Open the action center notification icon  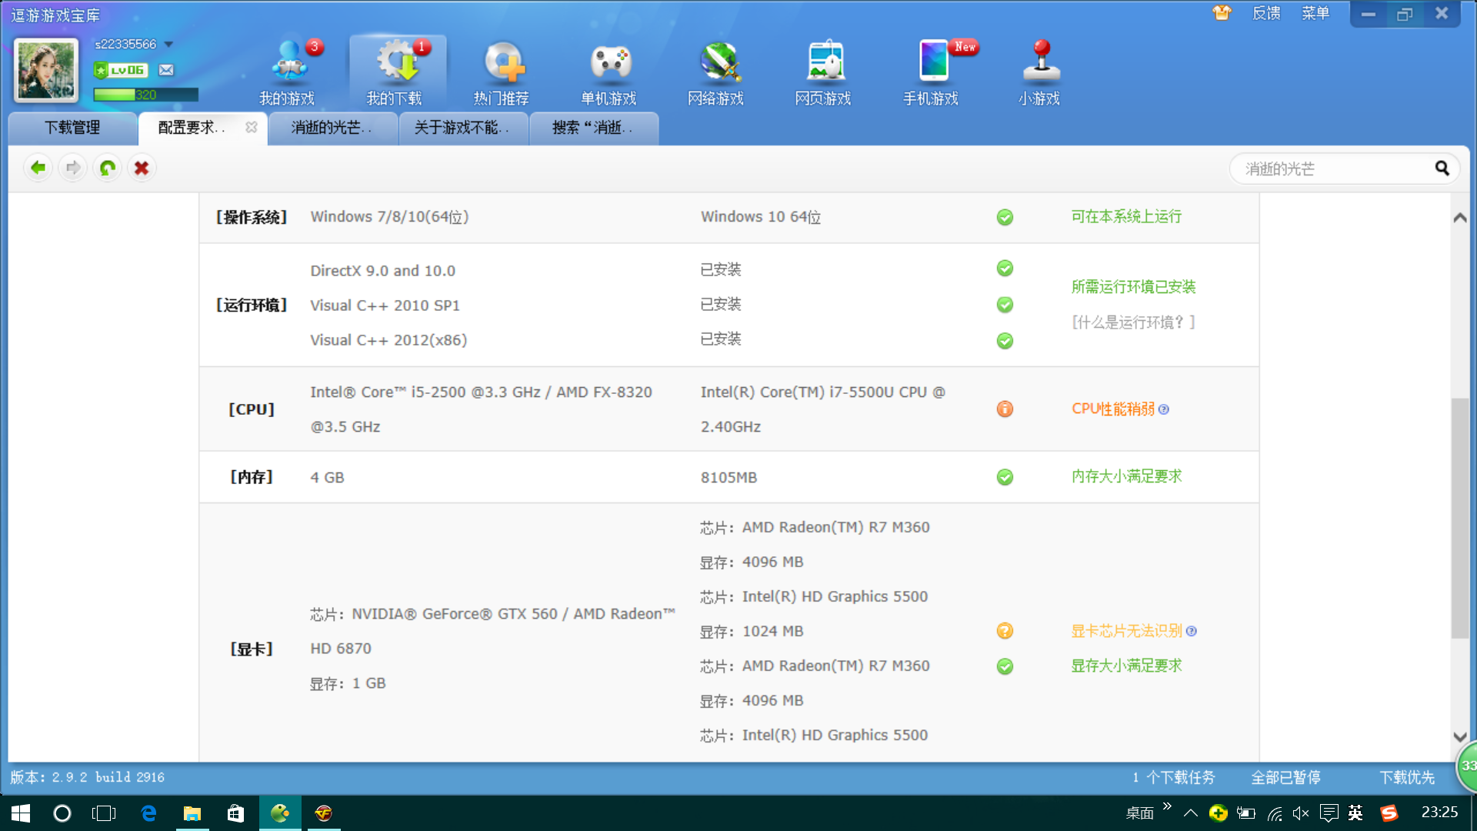[1329, 813]
